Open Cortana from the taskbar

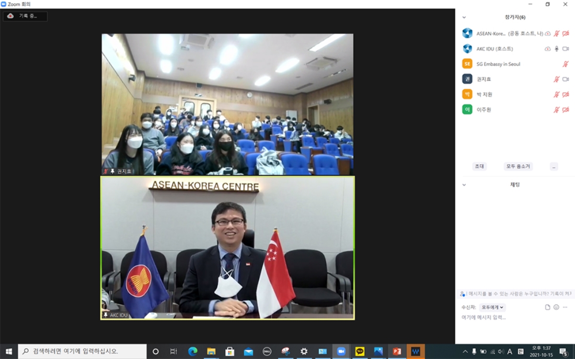[x=156, y=351]
